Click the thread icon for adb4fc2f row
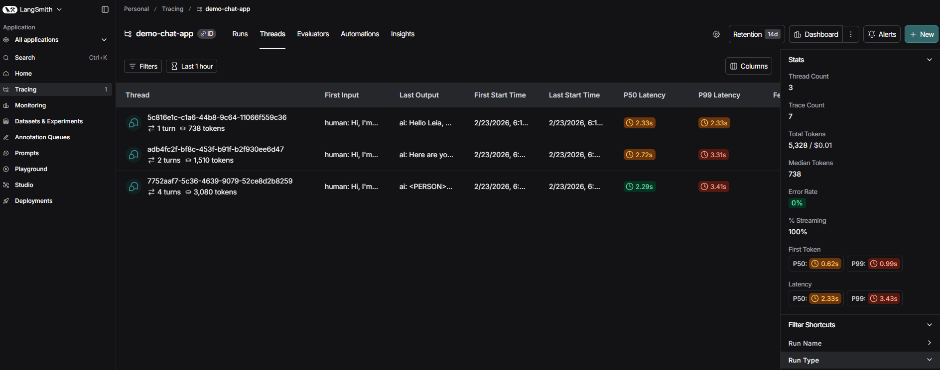 [x=134, y=155]
